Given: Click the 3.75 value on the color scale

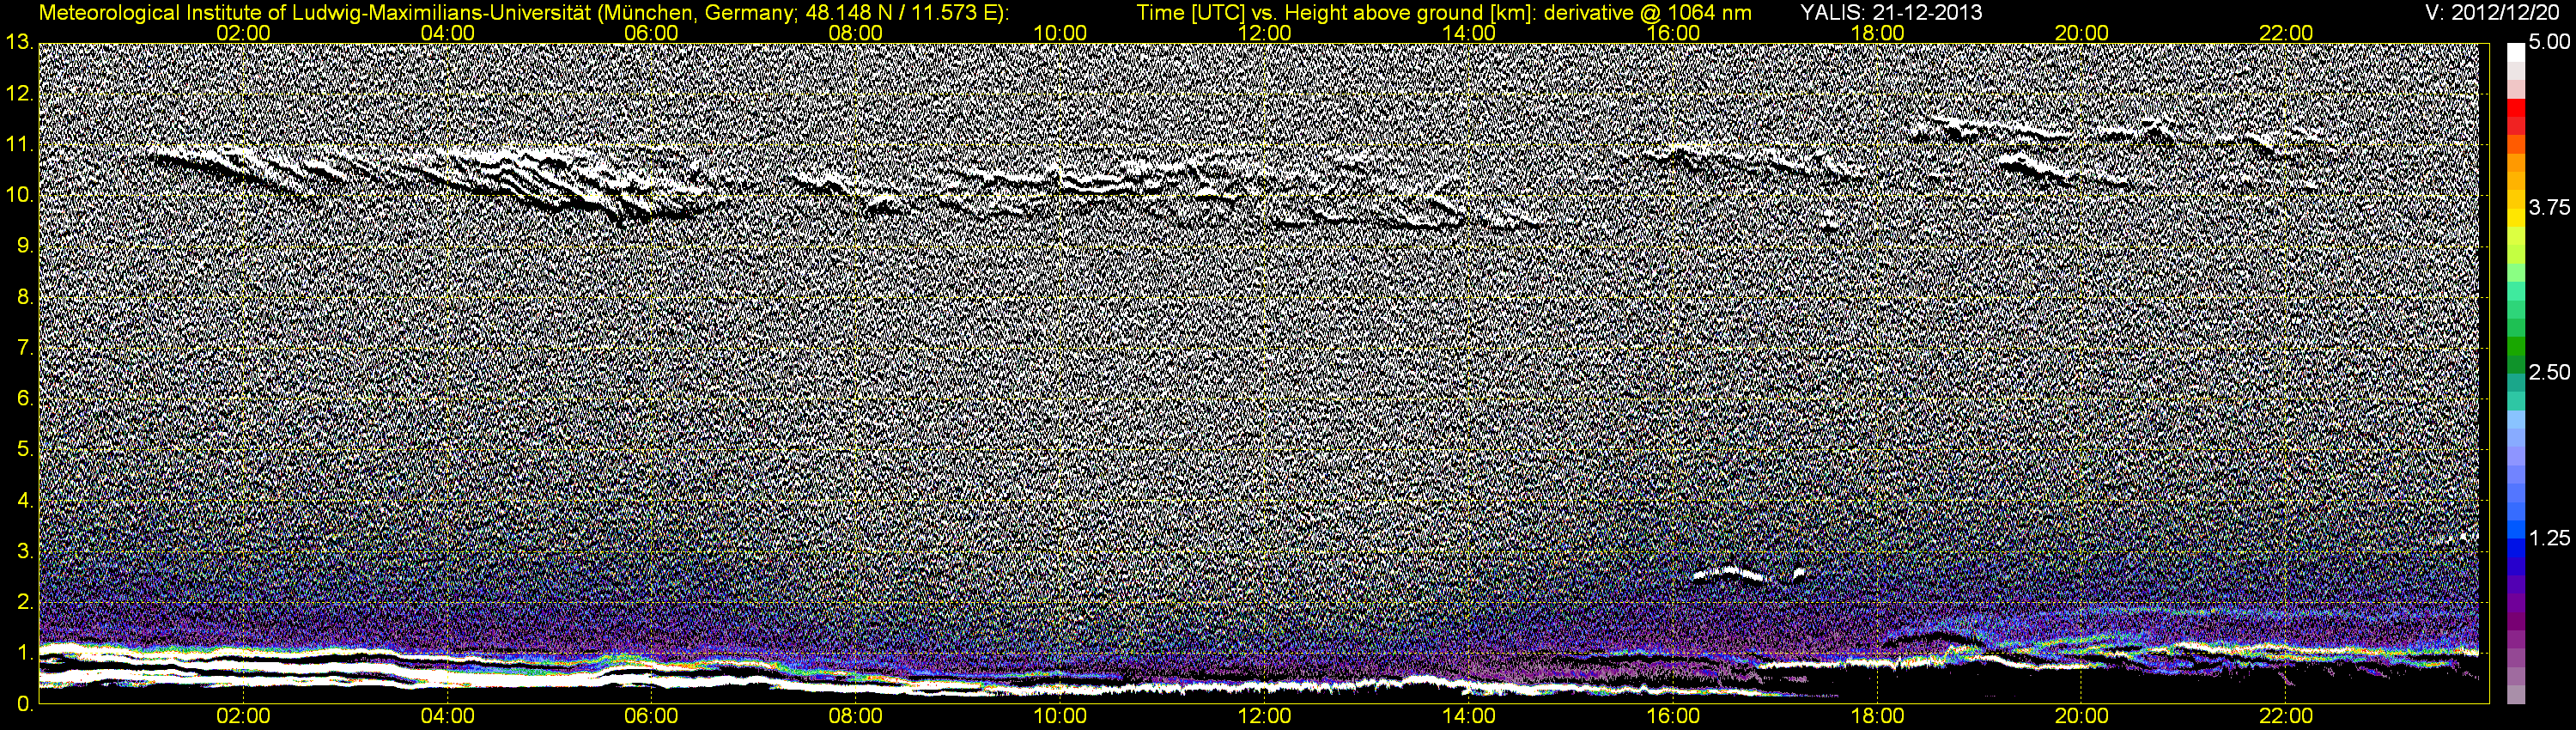Looking at the screenshot, I should tap(2549, 207).
